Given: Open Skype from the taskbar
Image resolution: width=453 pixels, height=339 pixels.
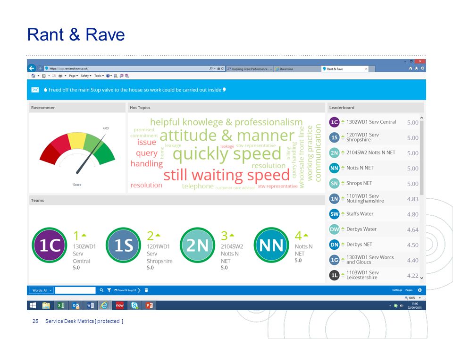Looking at the screenshot, I should 134,305.
